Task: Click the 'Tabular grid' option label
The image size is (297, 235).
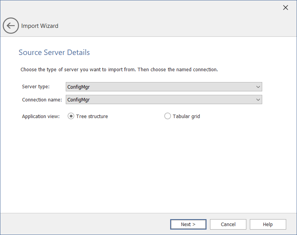Action: [x=186, y=116]
